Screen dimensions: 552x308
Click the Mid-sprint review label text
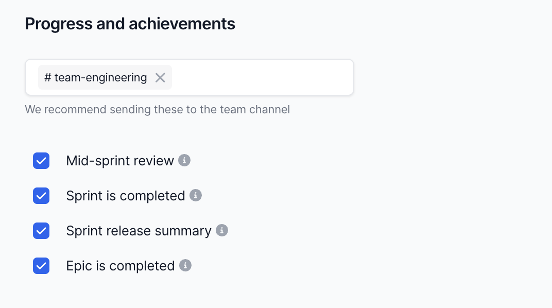120,161
